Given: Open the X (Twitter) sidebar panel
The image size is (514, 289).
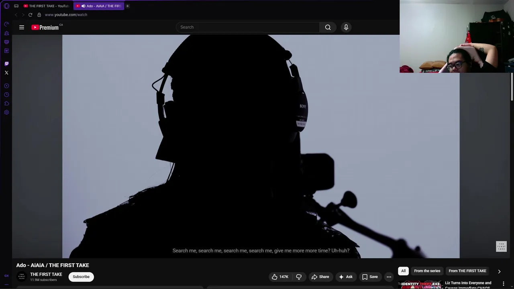Looking at the screenshot, I should coord(6,73).
